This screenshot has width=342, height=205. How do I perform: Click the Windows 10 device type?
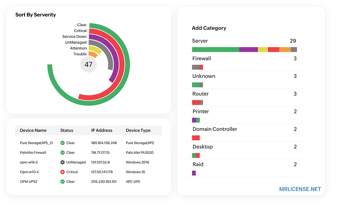point(135,172)
